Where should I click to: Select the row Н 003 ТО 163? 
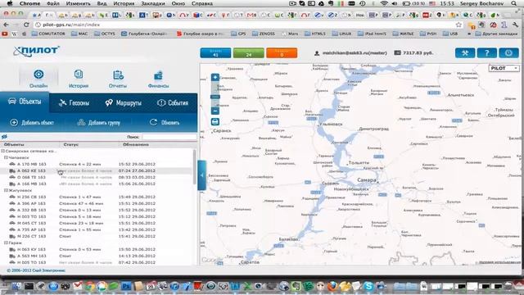[x=97, y=216]
